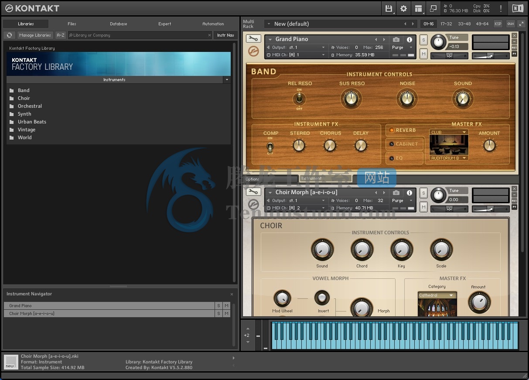Click Grand Piano Kontakt logo icon

tap(253, 51)
